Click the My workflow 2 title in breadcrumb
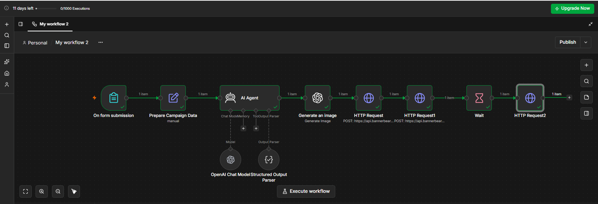Image resolution: width=598 pixels, height=204 pixels. pos(72,42)
